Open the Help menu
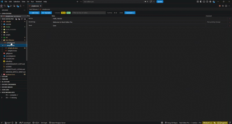Image resolution: width=232 pixels, height=124 pixels. click(45, 2)
